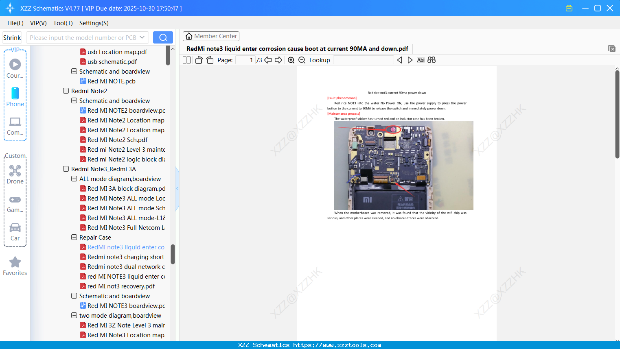
Task: Toggle the dual-view binoculars mode
Action: 432,60
